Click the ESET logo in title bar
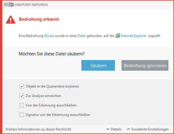Image resolution: width=174 pixels, height=134 pixels. [9, 5]
